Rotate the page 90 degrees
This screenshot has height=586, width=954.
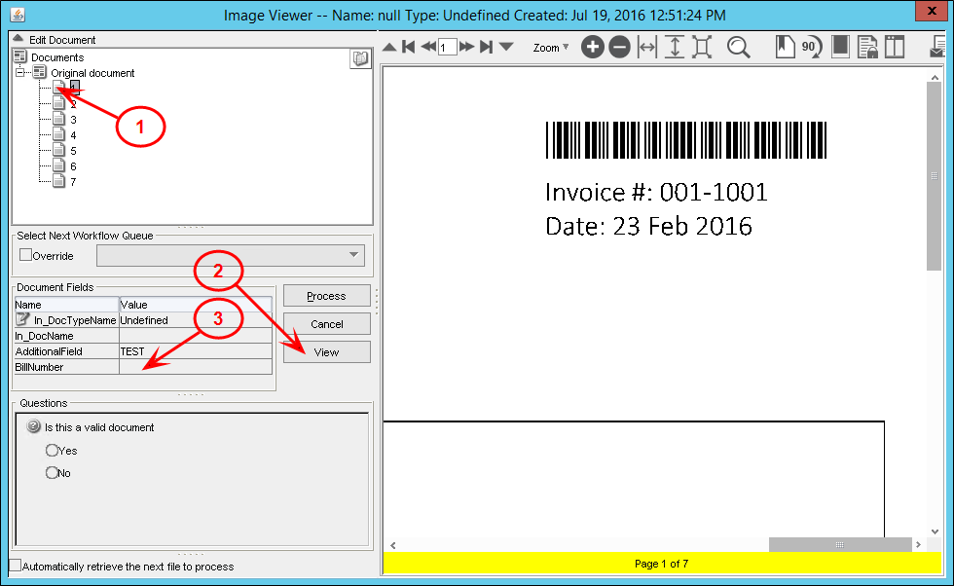812,47
